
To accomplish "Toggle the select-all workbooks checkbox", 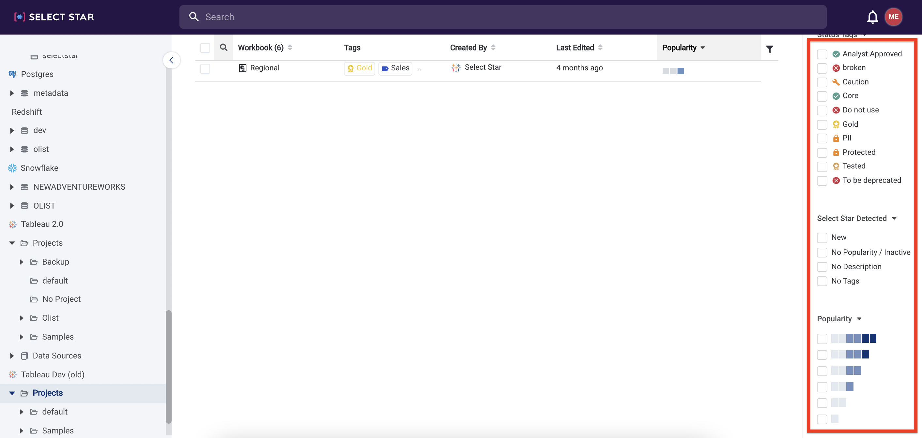I will [x=205, y=48].
